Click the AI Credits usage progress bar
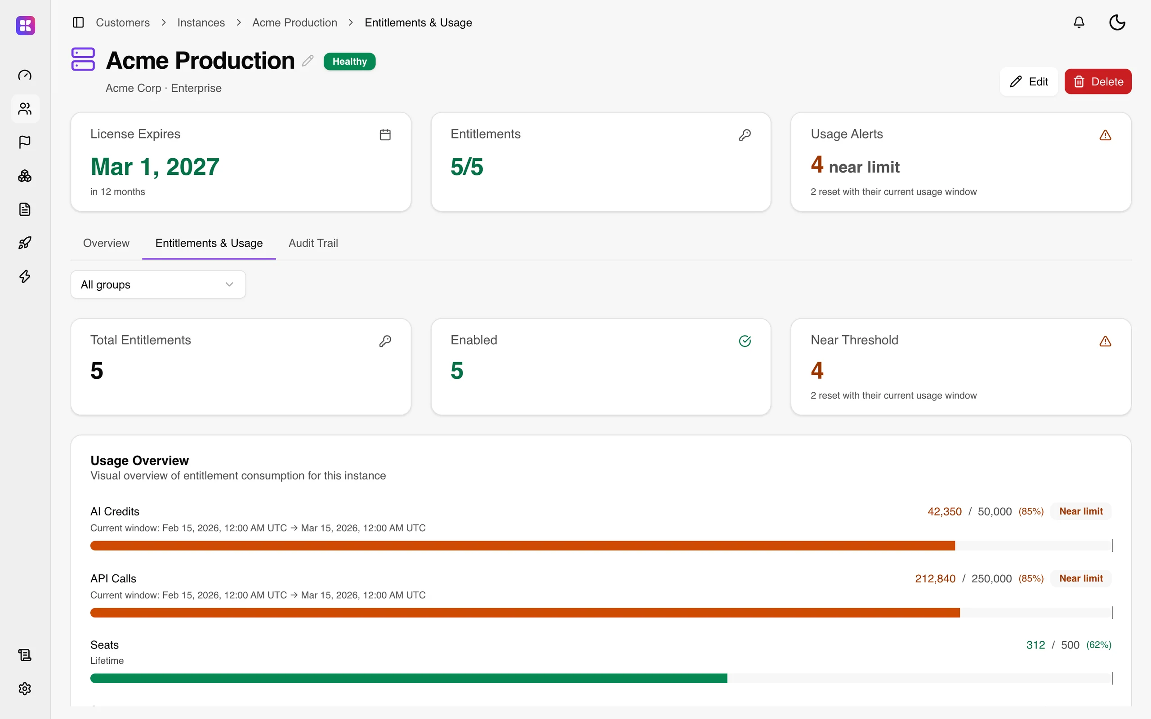 click(x=601, y=546)
